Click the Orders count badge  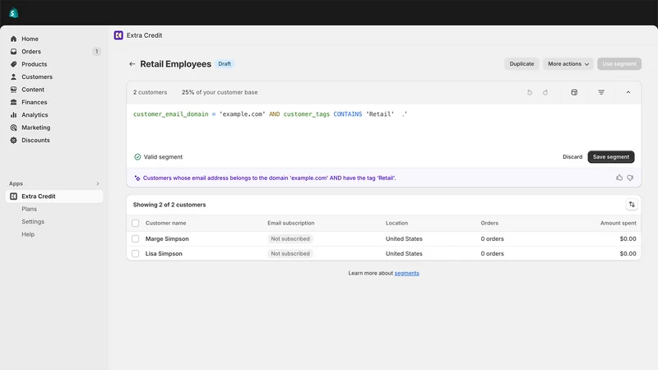[x=96, y=51]
